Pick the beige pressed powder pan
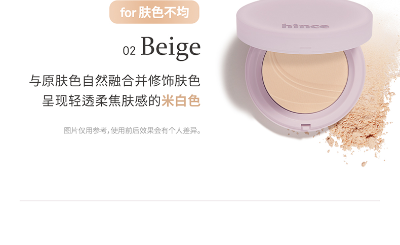The image size is (400, 245). tap(305, 82)
